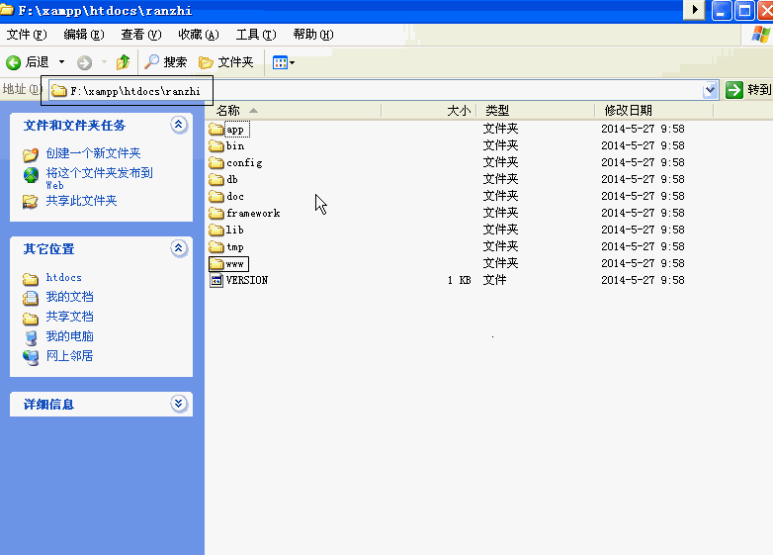Screen dimensions: 773x555
Task: Open htdocs link in other places
Action: (63, 277)
